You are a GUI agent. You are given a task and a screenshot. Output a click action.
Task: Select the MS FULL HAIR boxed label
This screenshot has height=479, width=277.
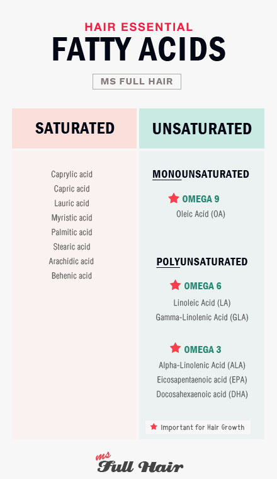tap(137, 81)
